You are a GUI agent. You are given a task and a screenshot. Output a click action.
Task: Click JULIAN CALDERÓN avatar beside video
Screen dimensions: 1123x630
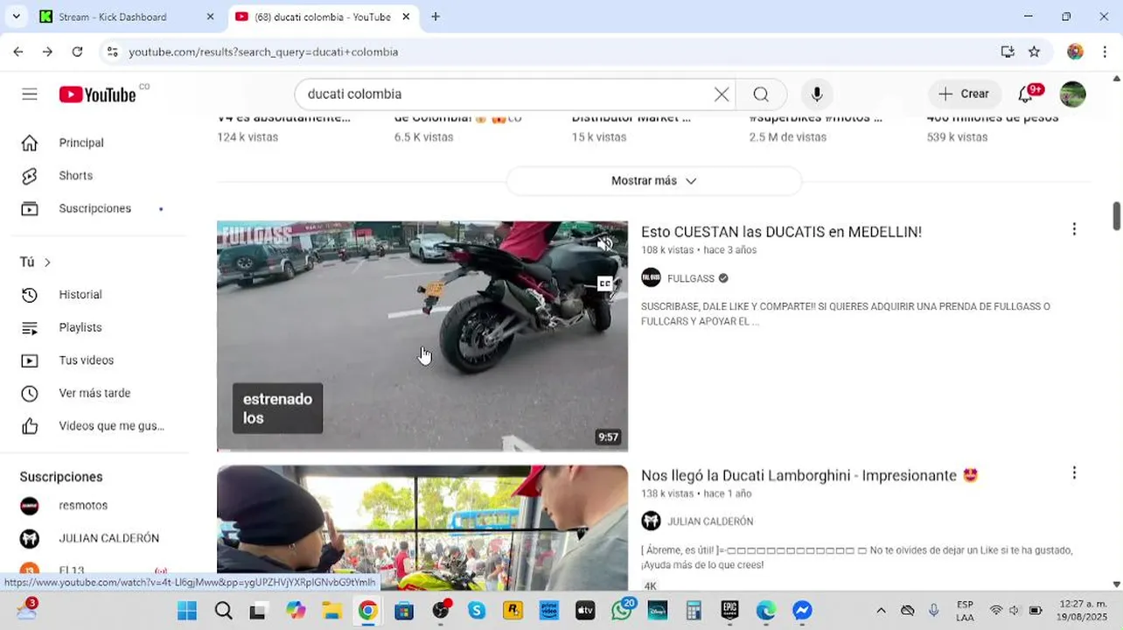click(x=651, y=521)
